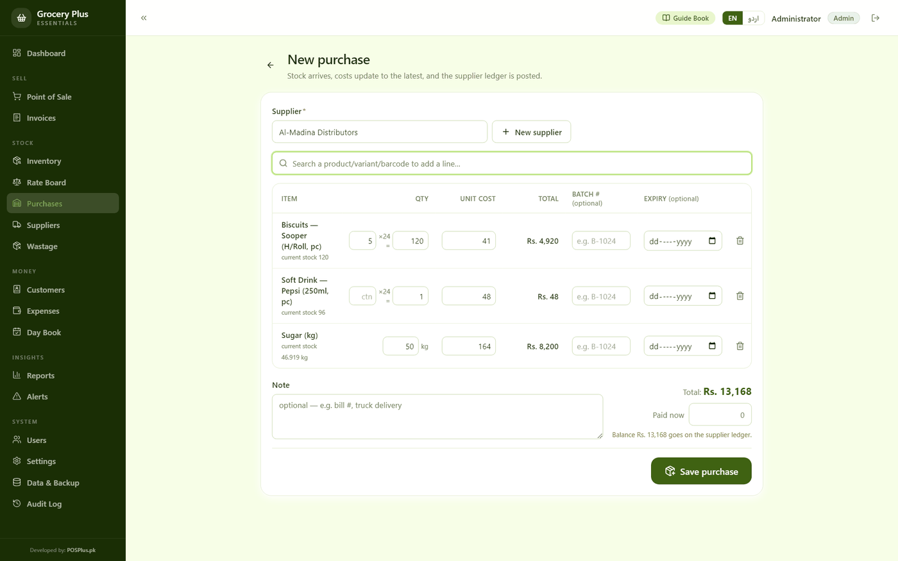Open the Purchases menu item
Viewport: 898px width, 561px height.
click(x=63, y=203)
